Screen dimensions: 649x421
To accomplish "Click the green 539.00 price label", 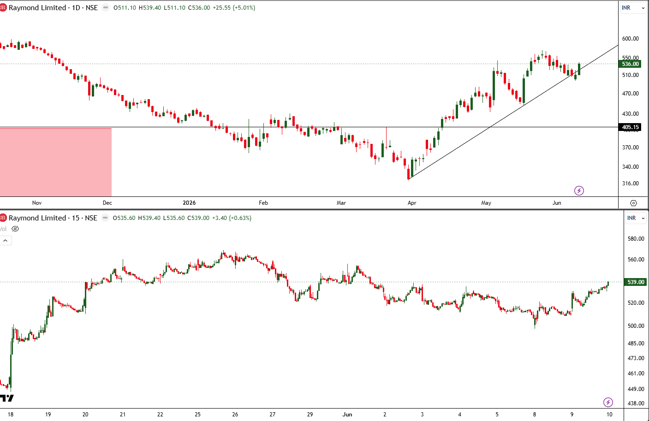I will pos(636,282).
